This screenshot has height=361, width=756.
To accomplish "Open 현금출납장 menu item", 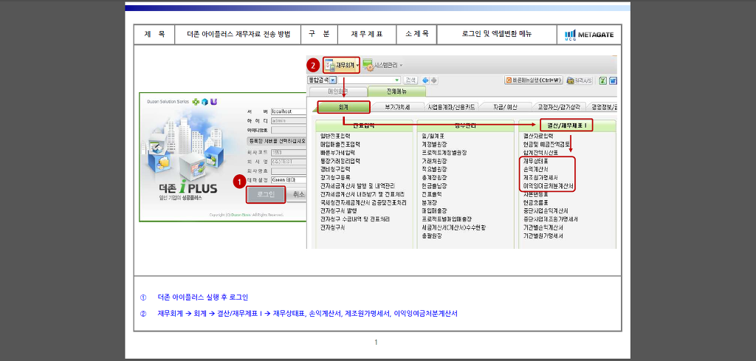I will (434, 185).
